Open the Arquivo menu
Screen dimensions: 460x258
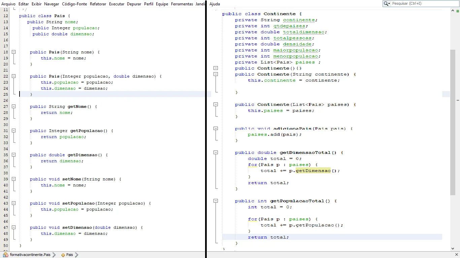pyautogui.click(x=8, y=4)
